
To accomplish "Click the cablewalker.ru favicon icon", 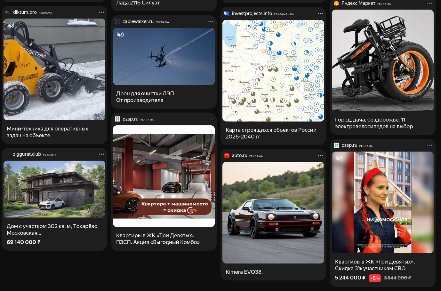I will click(x=117, y=21).
